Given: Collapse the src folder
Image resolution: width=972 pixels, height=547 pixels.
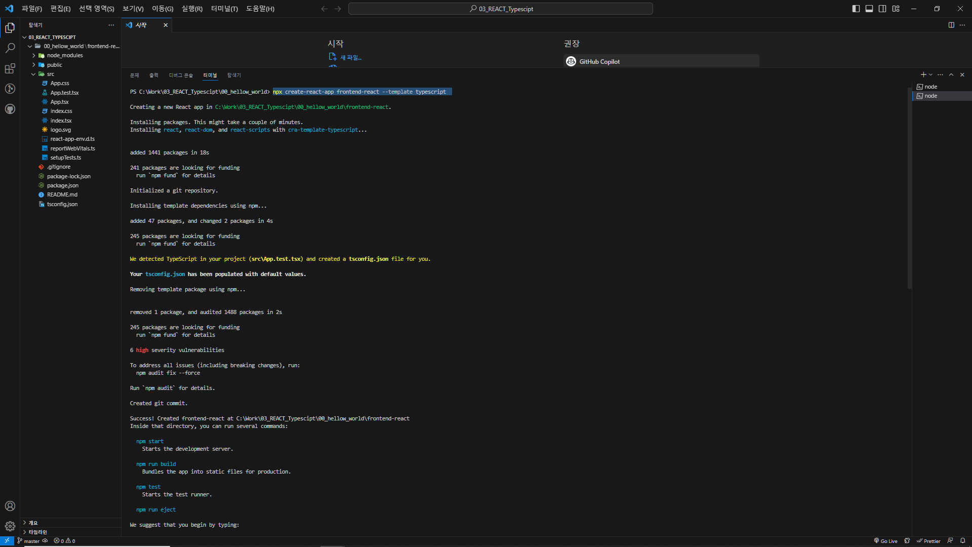Looking at the screenshot, I should click(50, 74).
